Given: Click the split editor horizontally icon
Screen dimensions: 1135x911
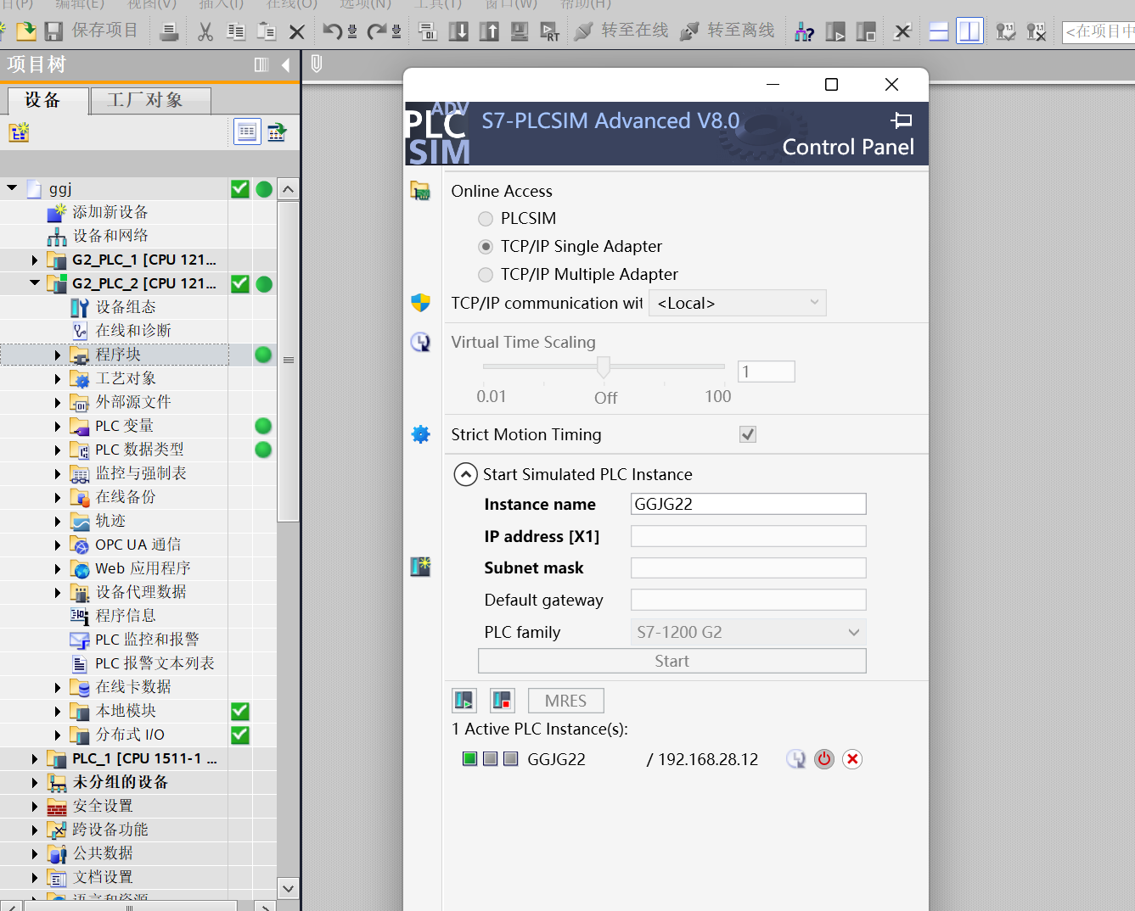Looking at the screenshot, I should 939,32.
